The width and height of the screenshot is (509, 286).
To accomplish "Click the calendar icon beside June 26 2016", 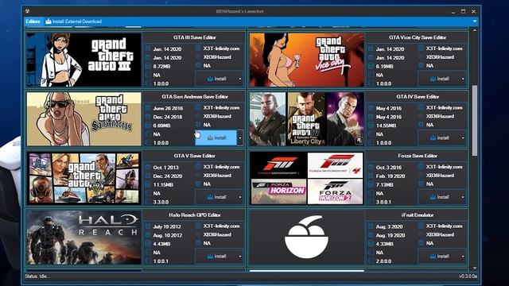I will point(148,108).
